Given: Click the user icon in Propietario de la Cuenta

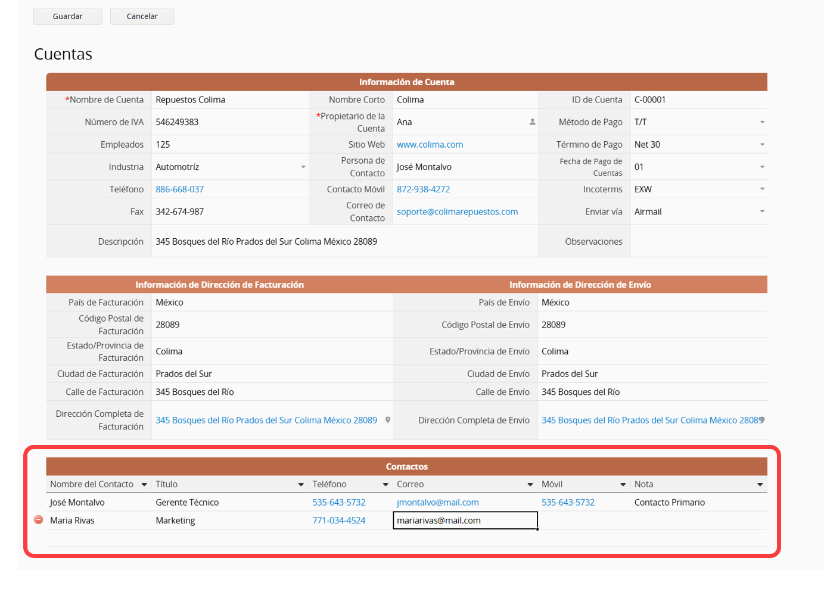Looking at the screenshot, I should [532, 122].
